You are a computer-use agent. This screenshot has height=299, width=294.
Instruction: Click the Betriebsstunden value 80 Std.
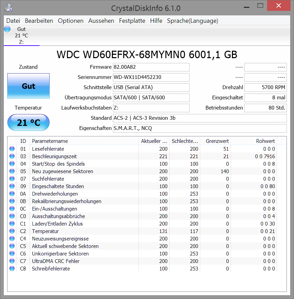coord(265,108)
